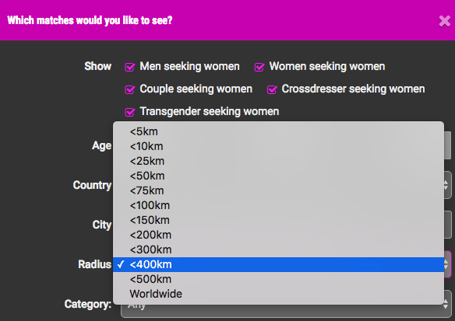Viewport: 455px width, 321px height.
Task: Open the Country dropdown arrows
Action: coord(446,185)
